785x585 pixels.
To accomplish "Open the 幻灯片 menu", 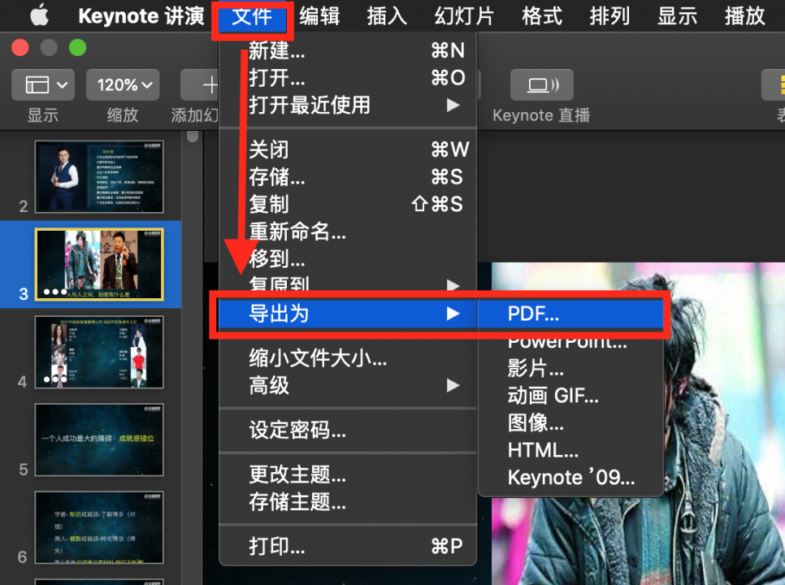I will point(464,16).
